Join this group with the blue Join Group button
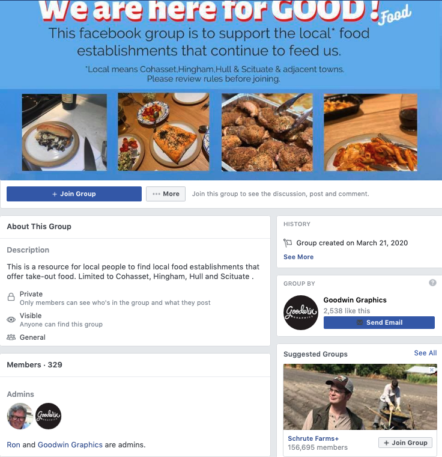 pos(74,194)
